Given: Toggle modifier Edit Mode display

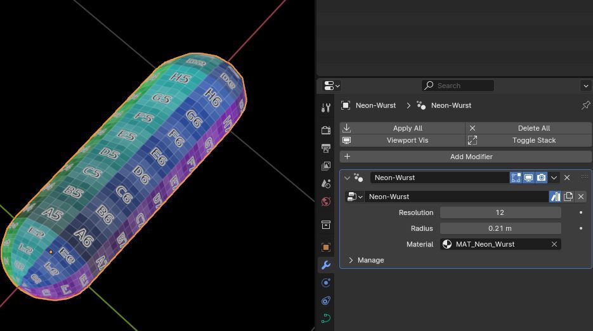Looking at the screenshot, I should click(x=516, y=178).
